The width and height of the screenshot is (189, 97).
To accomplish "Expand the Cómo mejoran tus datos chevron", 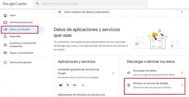I will pyautogui.click(x=182, y=12).
